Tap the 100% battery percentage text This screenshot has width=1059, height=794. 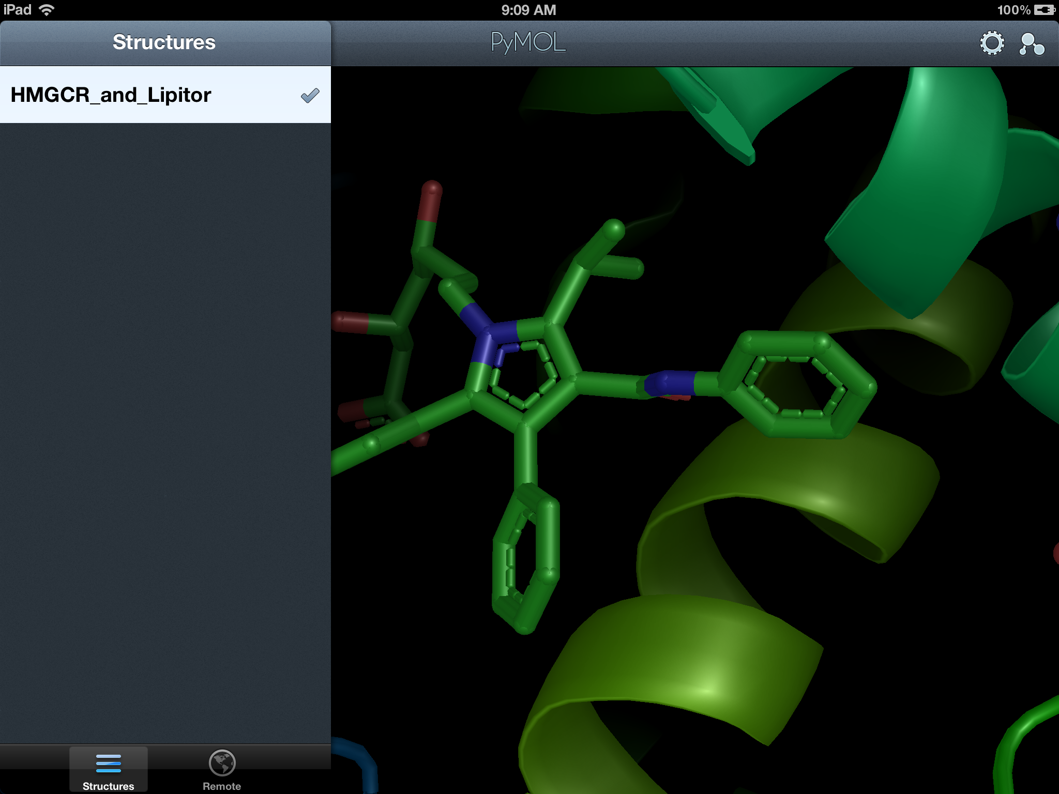(x=1013, y=10)
